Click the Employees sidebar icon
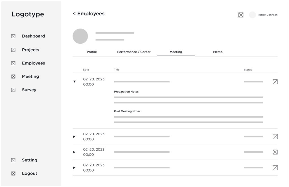The width and height of the screenshot is (289, 187). [13, 63]
